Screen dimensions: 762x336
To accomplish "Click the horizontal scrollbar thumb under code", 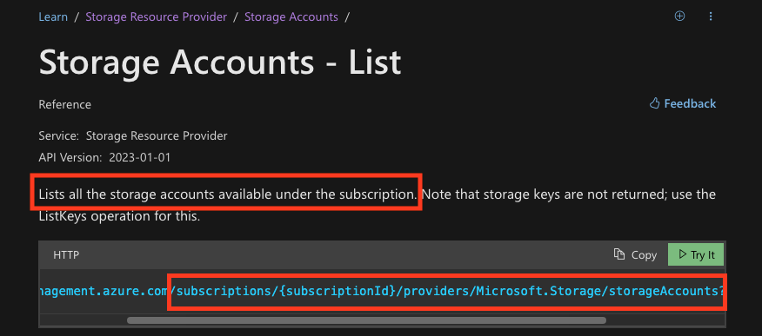I will tap(366, 320).
